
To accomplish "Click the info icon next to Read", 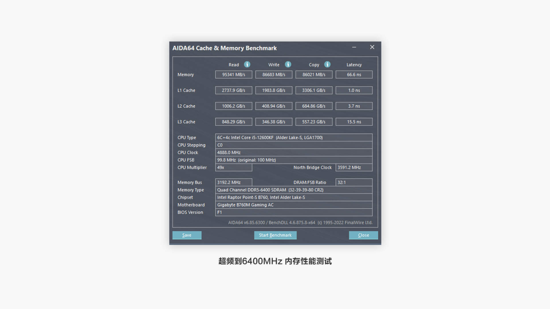I will pyautogui.click(x=247, y=64).
